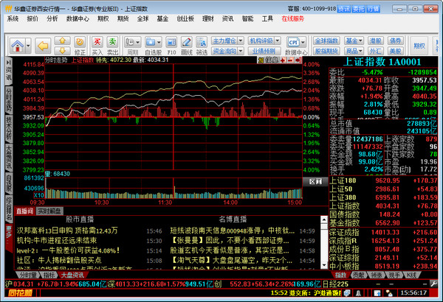
Task: Expand the 主力增仓 dropdown arrow
Action: [x=241, y=41]
